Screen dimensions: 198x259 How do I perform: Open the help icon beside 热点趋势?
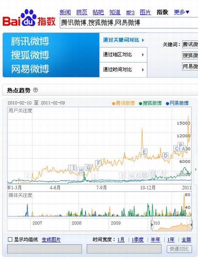35,90
